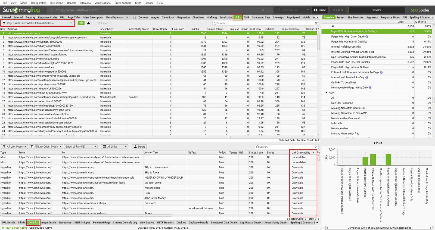Click the info icon for Pages With High Crawl Depth
This screenshot has height=230, width=435.
point(367,37)
